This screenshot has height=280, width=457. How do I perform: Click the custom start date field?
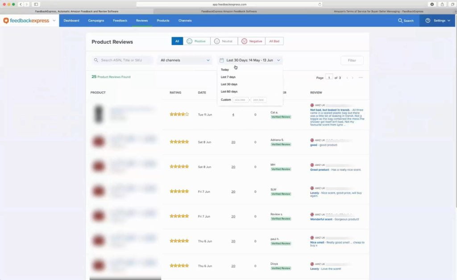pos(241,100)
